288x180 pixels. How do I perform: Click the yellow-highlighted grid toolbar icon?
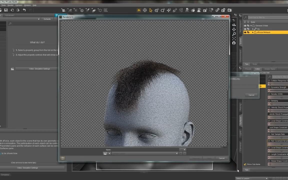coord(139,10)
